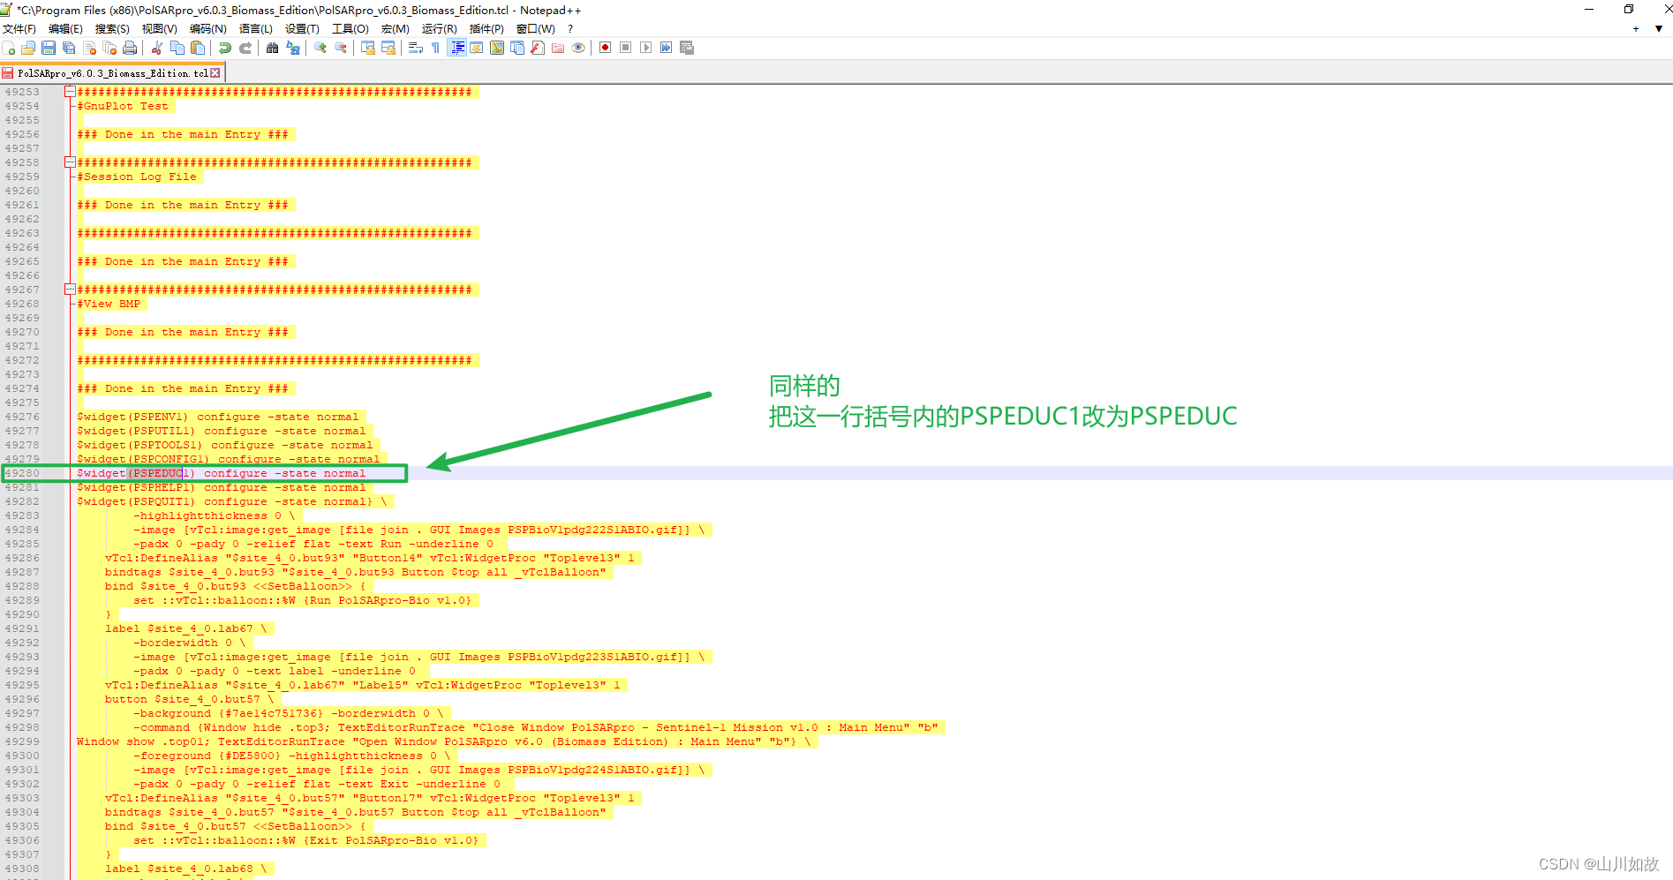Open the user-defined language dialog icon
Screen dimensions: 1673x880
477,48
